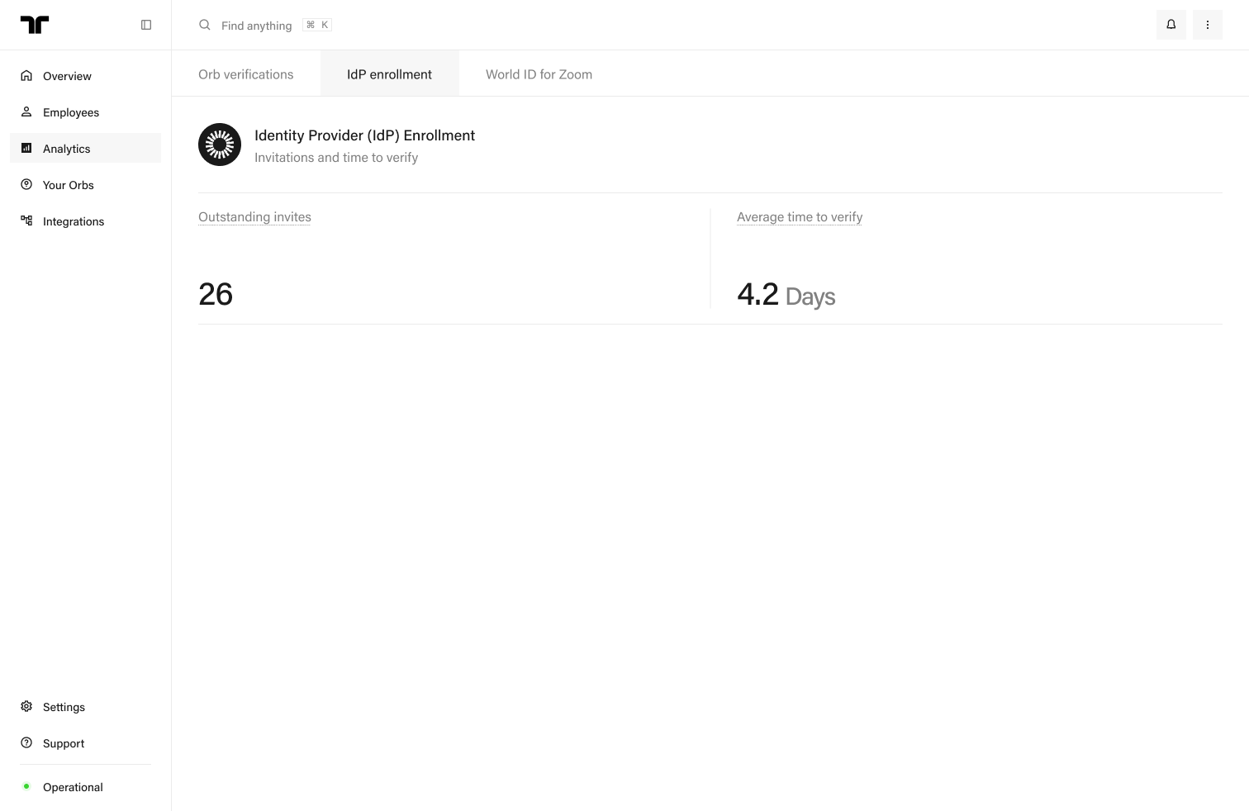
Task: Click the Settings gear icon
Action: click(26, 706)
